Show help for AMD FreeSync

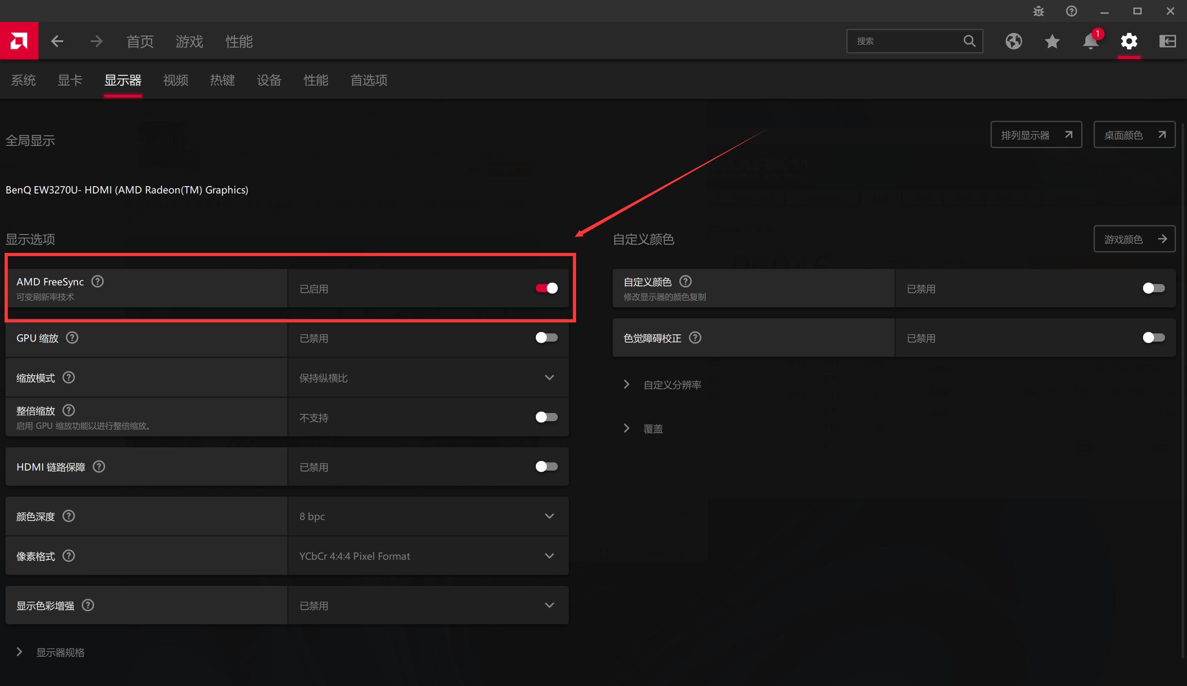click(98, 281)
